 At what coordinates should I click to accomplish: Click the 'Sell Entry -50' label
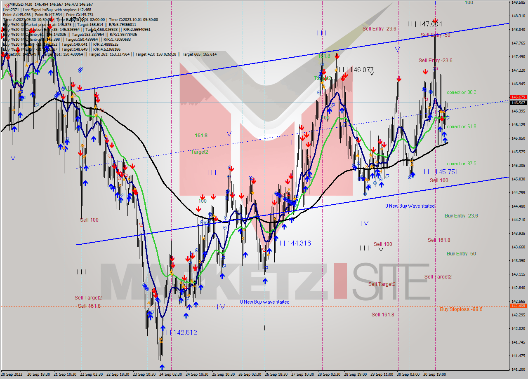(x=435, y=35)
